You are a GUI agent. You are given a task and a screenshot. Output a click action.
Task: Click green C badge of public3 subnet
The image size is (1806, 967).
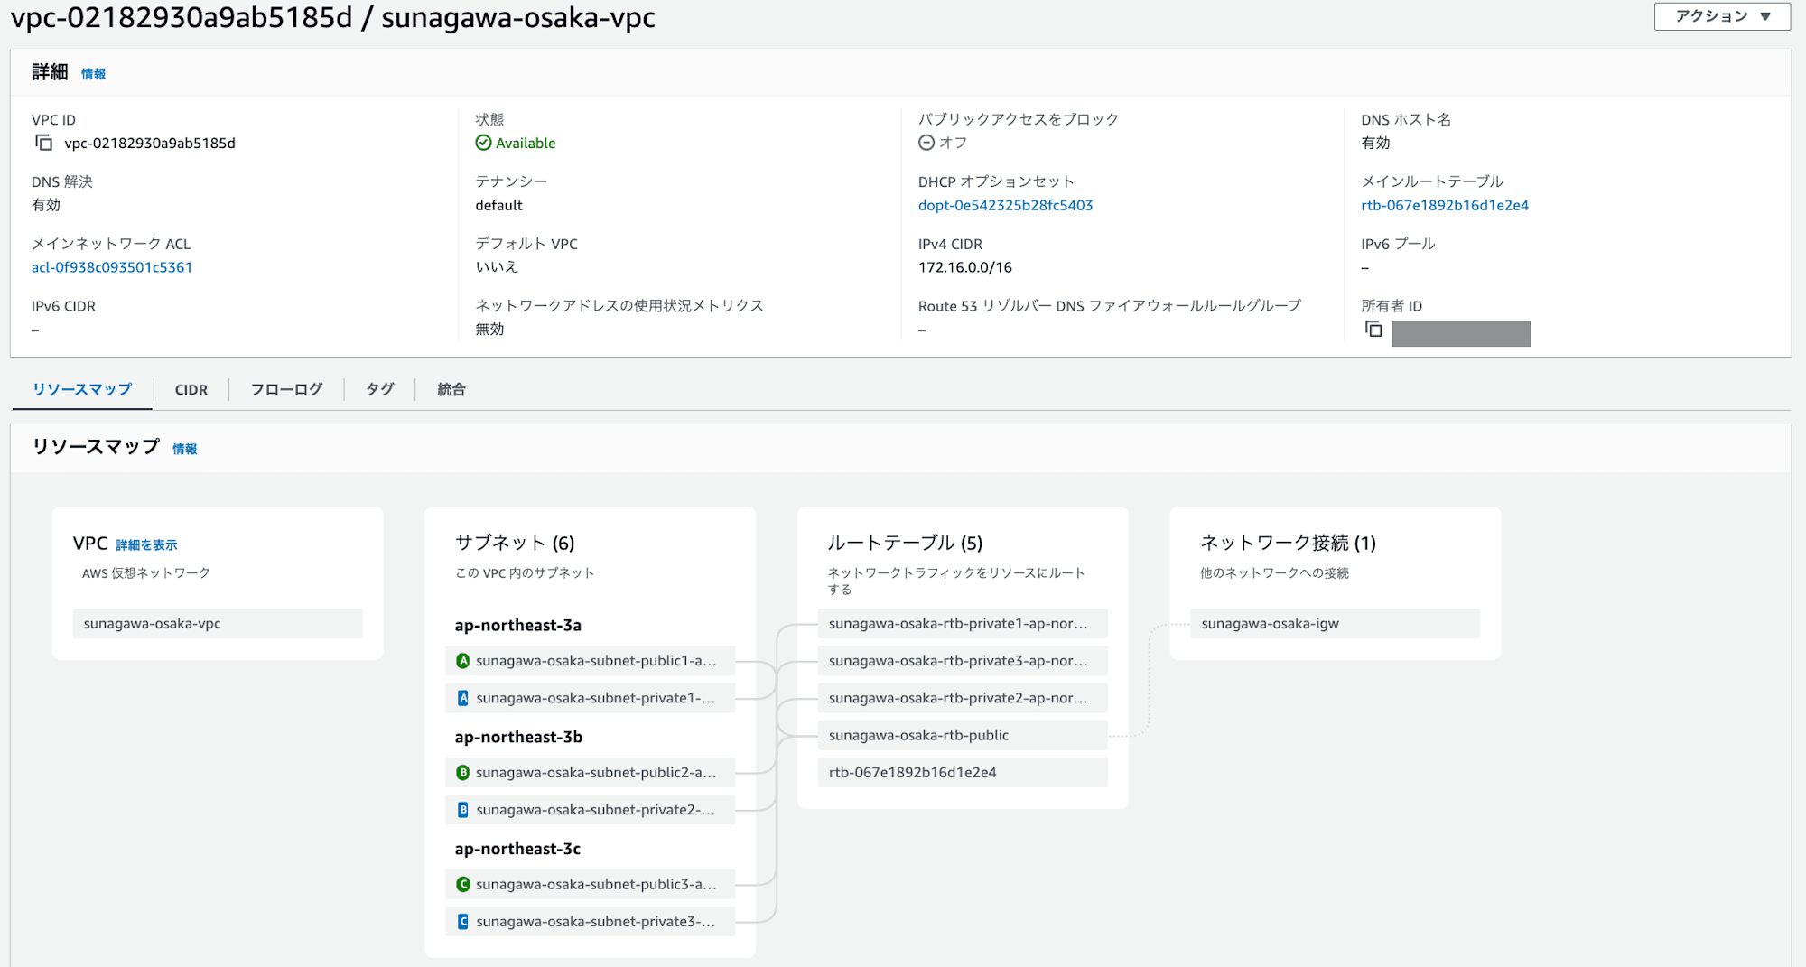pos(463,885)
